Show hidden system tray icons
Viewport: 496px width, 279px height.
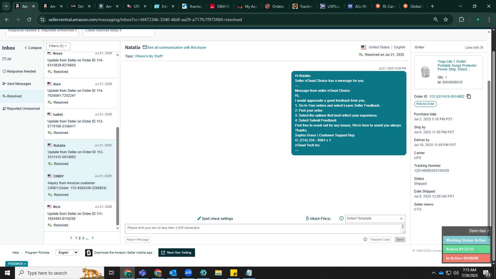tap(433, 273)
